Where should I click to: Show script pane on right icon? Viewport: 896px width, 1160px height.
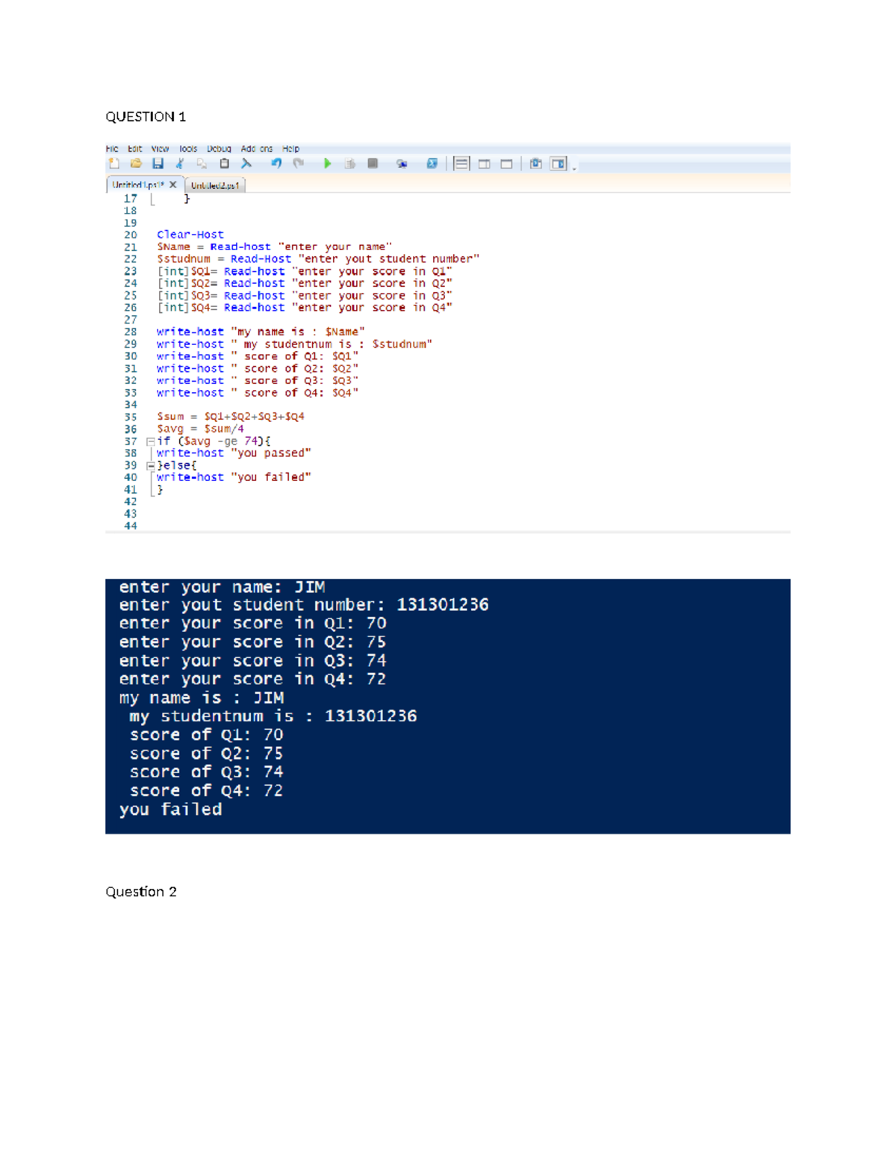coord(484,164)
